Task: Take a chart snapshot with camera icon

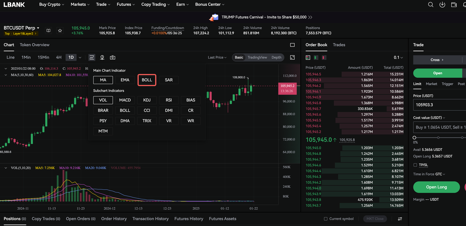Action: (112, 58)
